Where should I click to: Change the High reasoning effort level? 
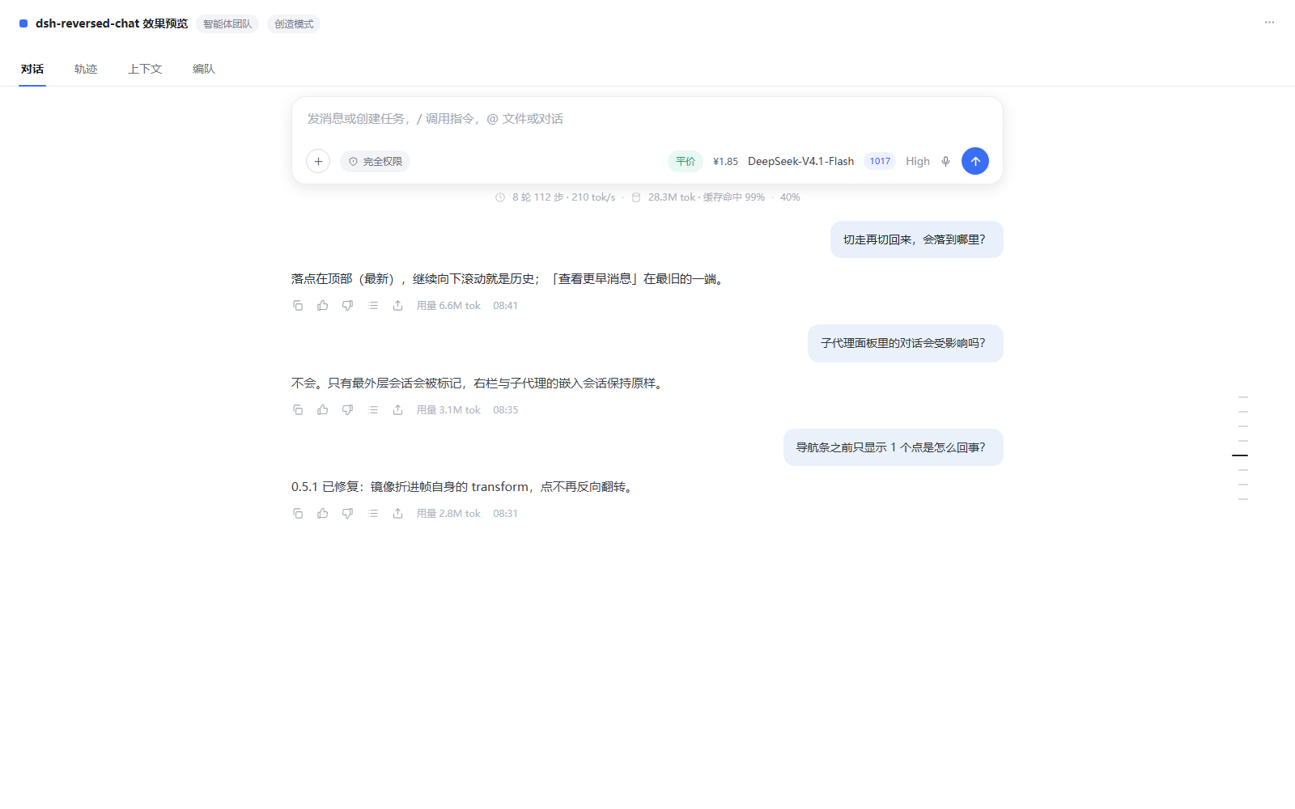pos(918,161)
